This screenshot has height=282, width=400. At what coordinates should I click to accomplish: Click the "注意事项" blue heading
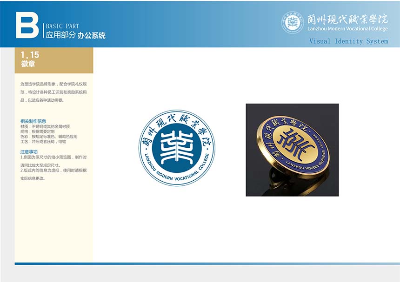[x=29, y=152]
